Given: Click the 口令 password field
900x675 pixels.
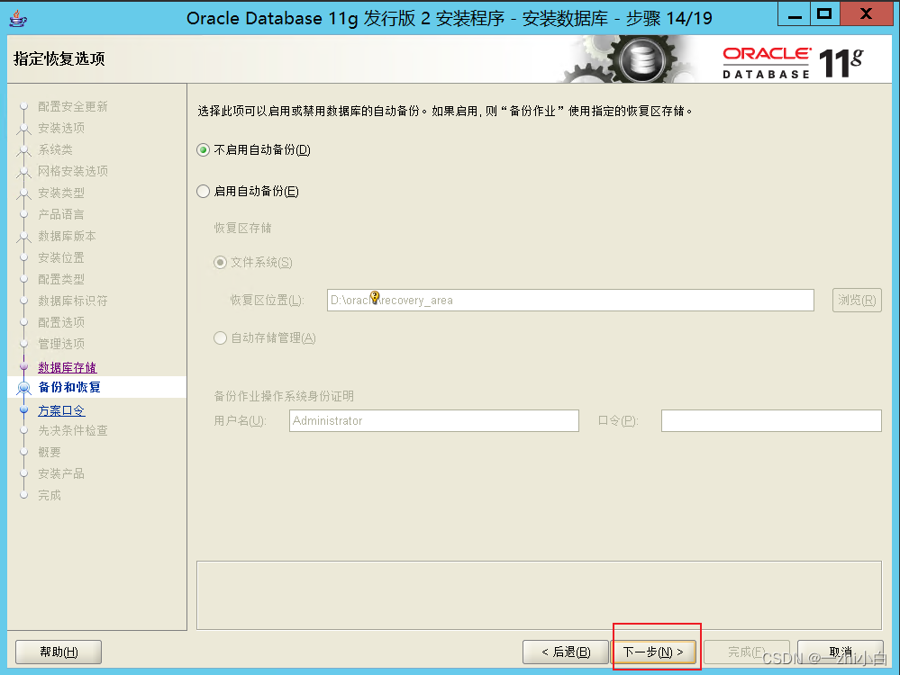Looking at the screenshot, I should 771,420.
